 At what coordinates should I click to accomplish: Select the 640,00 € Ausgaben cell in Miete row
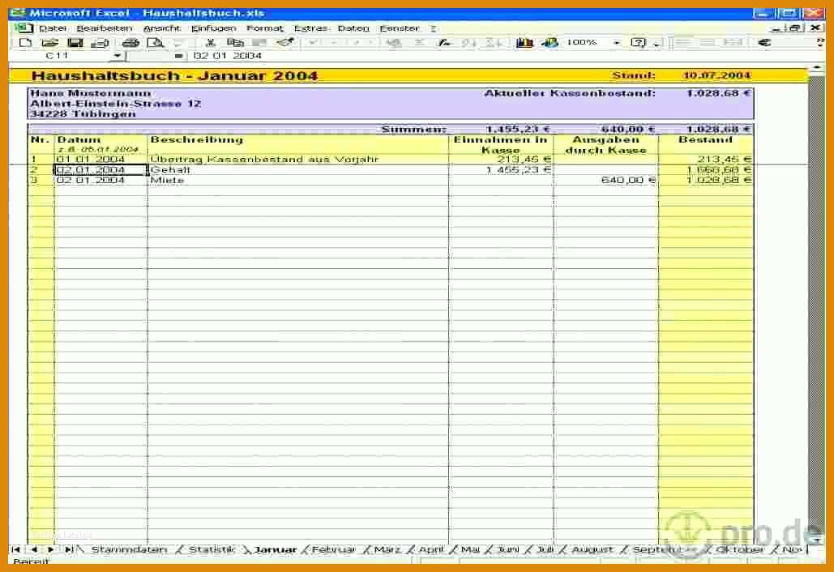click(x=605, y=180)
